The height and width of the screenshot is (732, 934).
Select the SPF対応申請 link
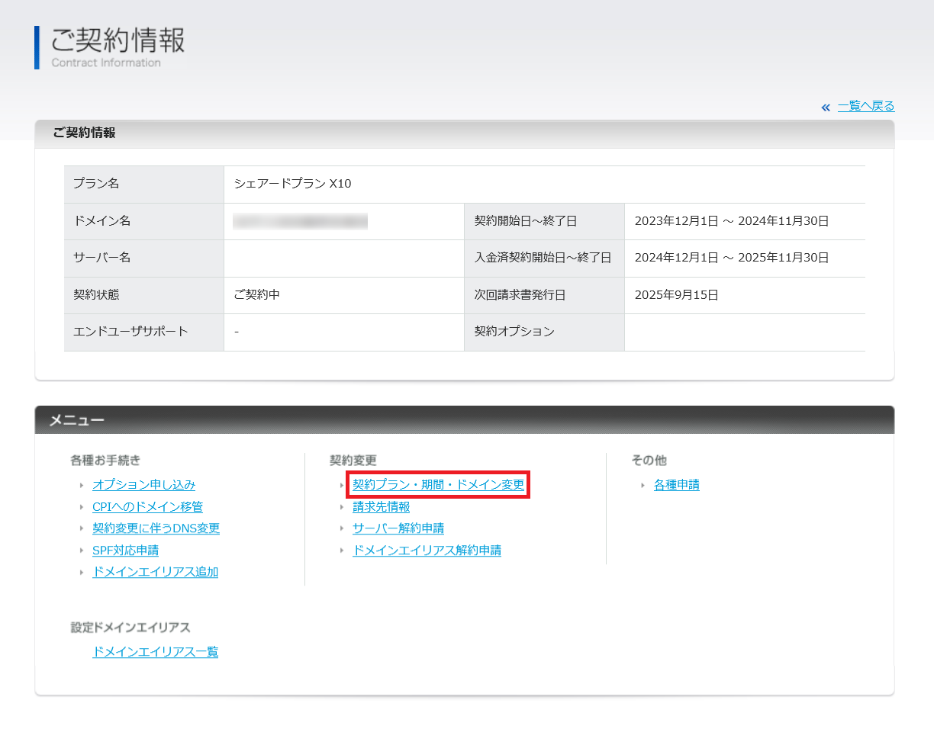click(125, 551)
